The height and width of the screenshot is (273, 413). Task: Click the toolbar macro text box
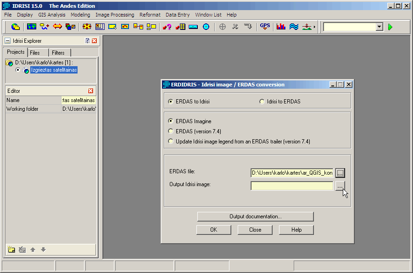tap(350, 27)
